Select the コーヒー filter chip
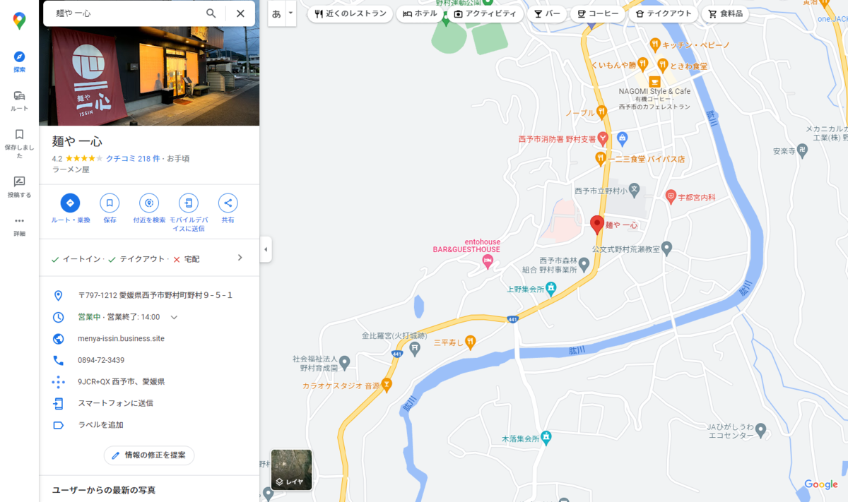This screenshot has width=848, height=502. (x=598, y=13)
